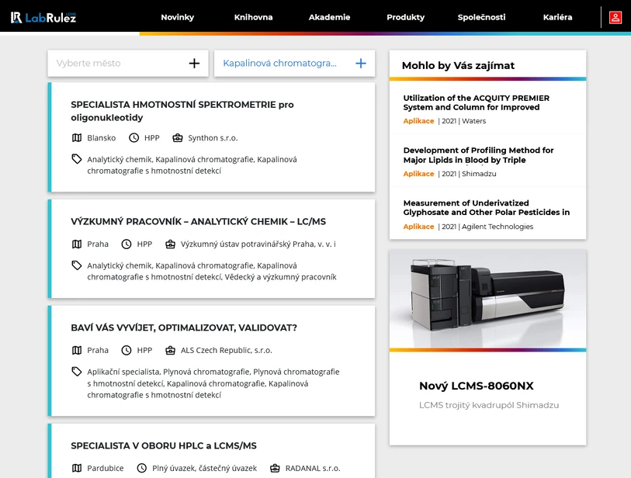Screen dimensions: 631x478
Task: Click the briefcase icon next to ALS Czech Republic
Action: pos(171,350)
